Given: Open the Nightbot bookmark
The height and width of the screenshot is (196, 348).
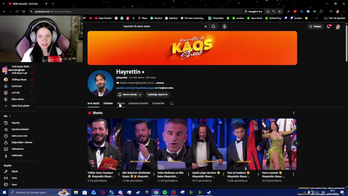Looking at the screenshot, I should pyautogui.click(x=171, y=18).
